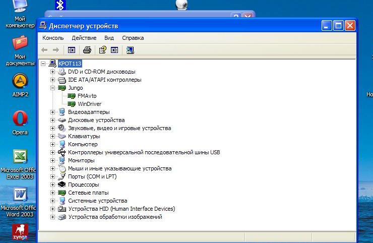Select the WinDriver device icon
The height and width of the screenshot is (243, 373).
[x=72, y=104]
